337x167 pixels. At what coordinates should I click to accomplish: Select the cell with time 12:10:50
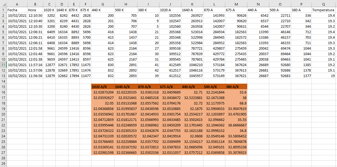[x=35, y=15]
